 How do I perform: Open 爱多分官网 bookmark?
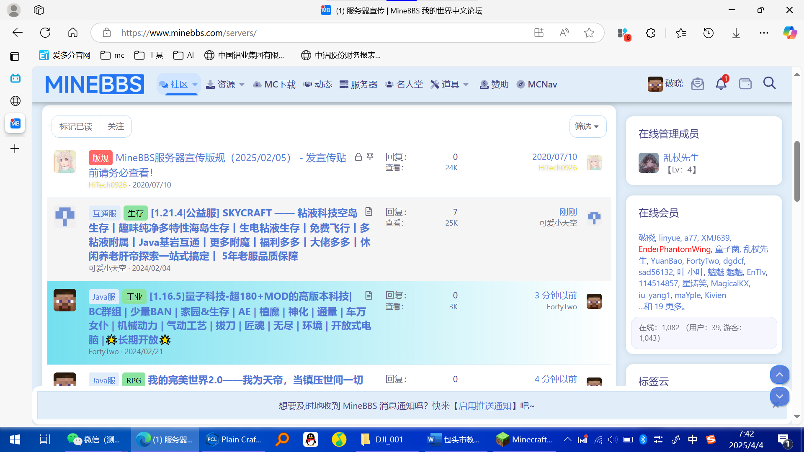click(64, 55)
